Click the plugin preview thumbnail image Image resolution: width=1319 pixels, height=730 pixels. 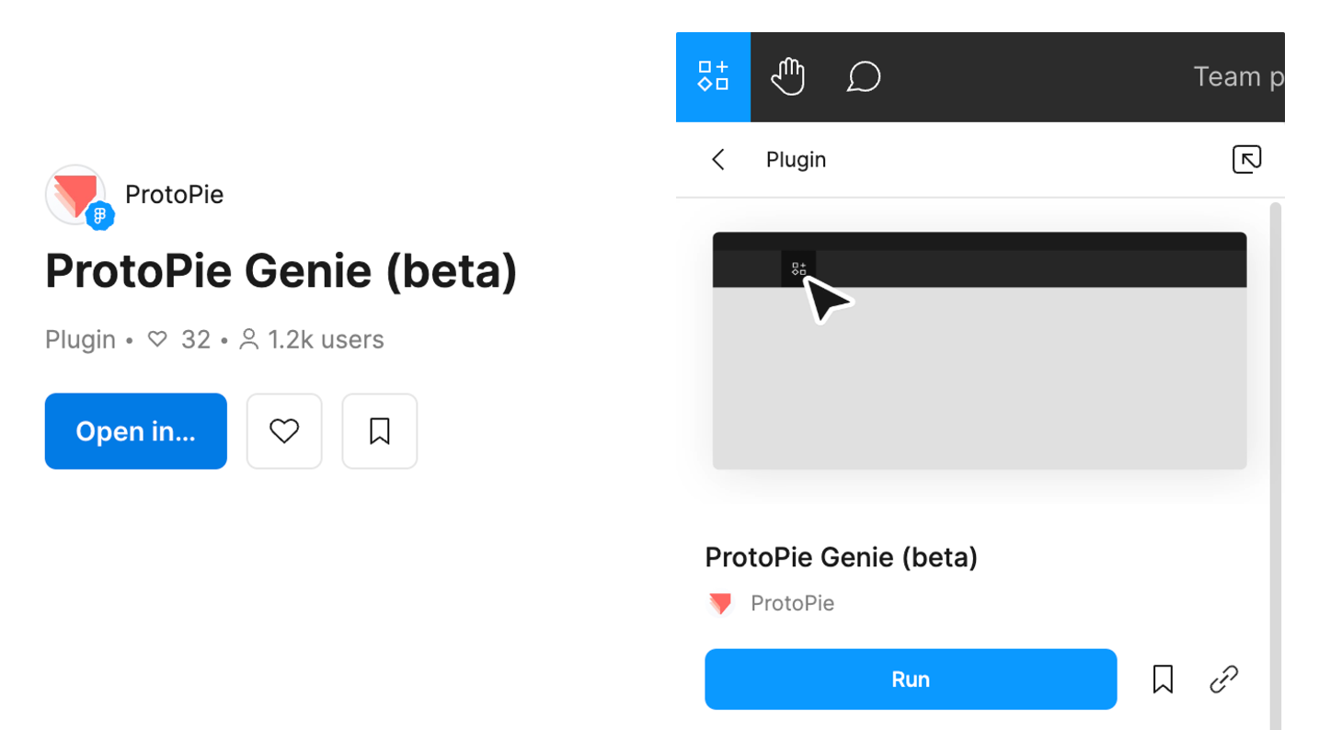coord(980,350)
